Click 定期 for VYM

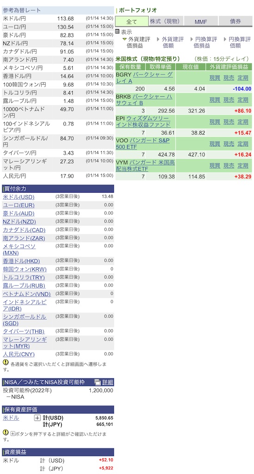pos(243,166)
